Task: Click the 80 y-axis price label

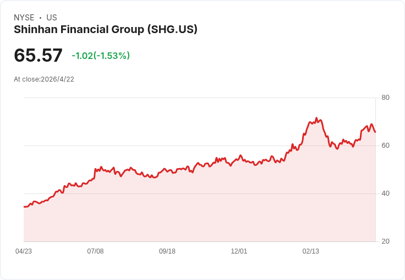Action: click(385, 98)
